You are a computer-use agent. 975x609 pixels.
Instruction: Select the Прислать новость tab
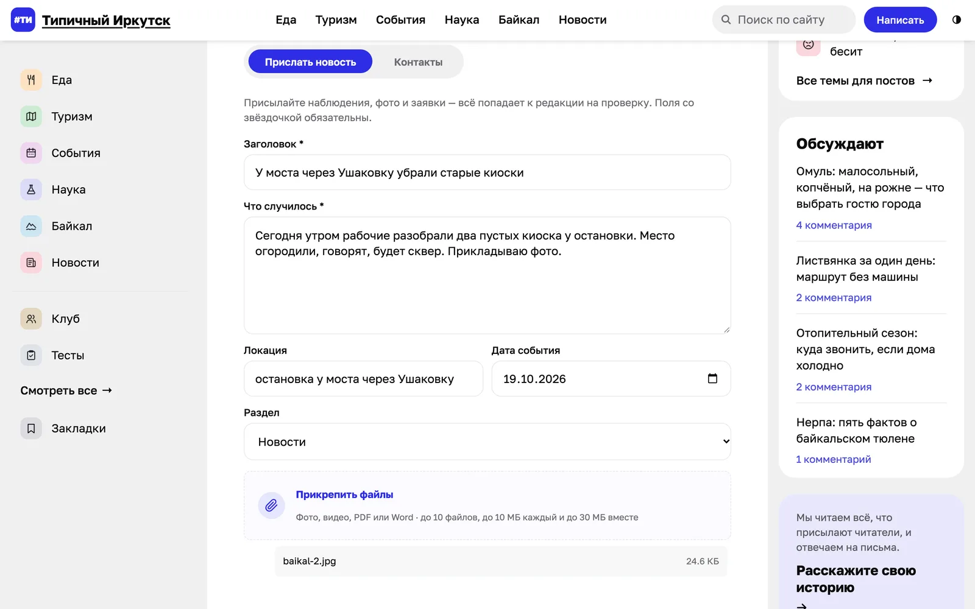[310, 62]
